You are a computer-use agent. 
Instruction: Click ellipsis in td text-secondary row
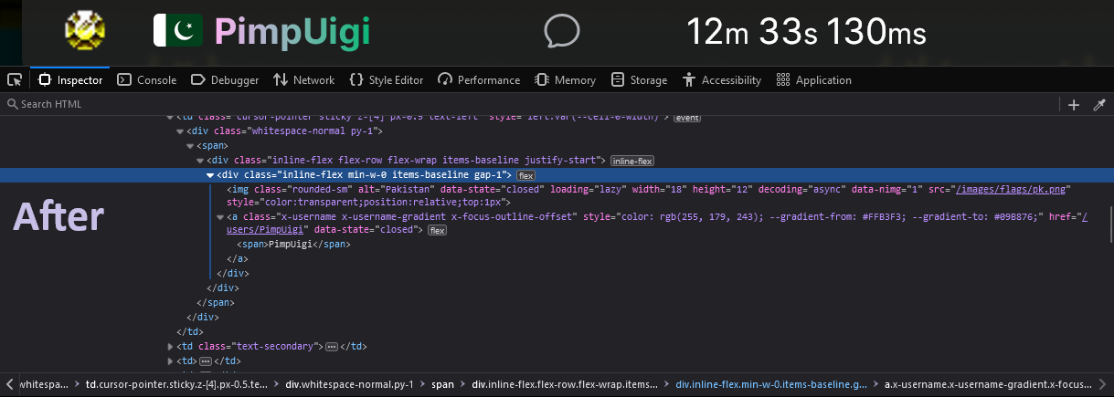point(332,347)
